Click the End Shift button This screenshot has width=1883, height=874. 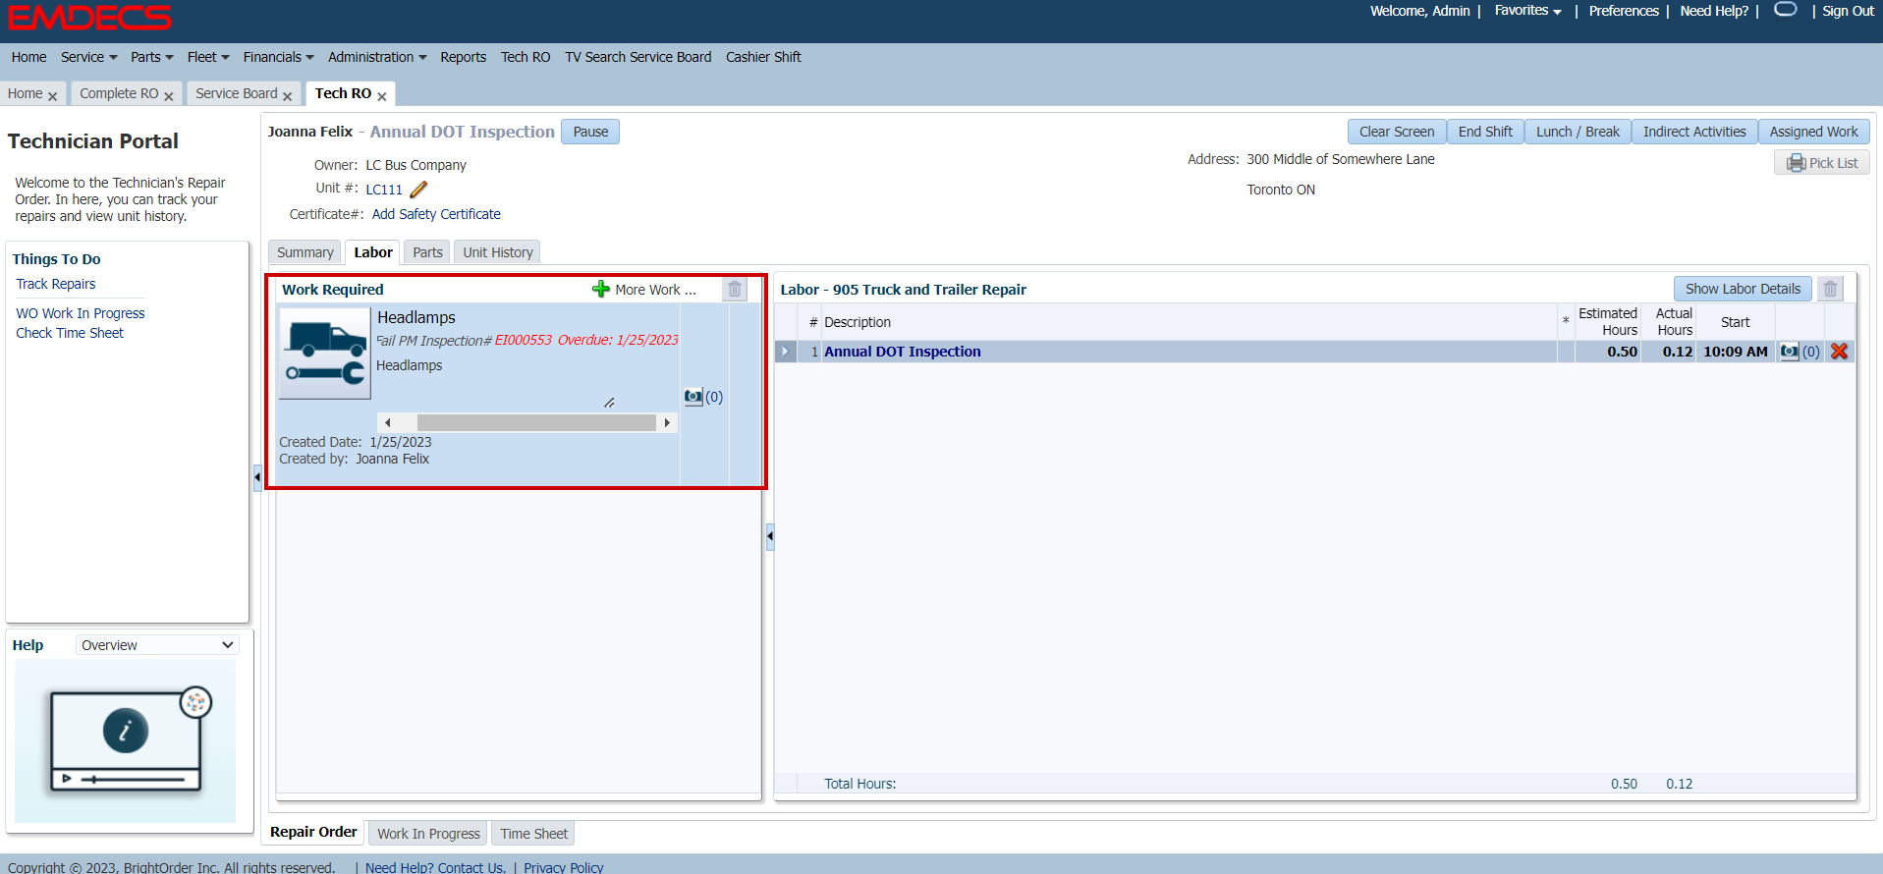(1485, 132)
